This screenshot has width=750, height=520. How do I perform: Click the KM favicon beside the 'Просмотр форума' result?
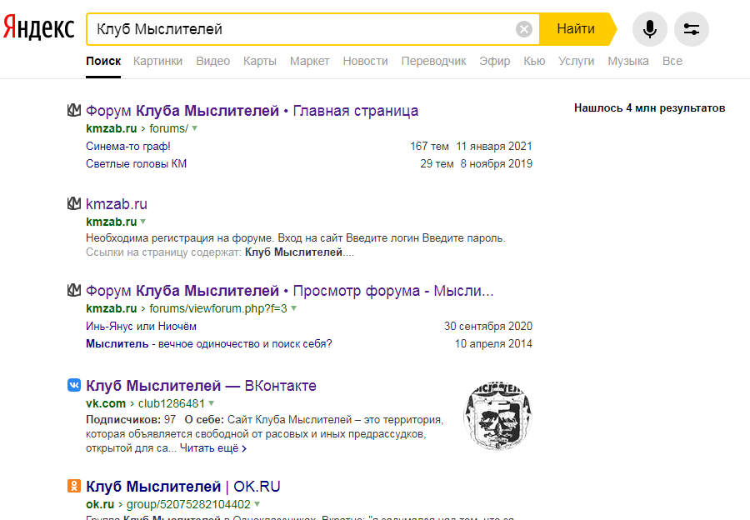pyautogui.click(x=73, y=290)
